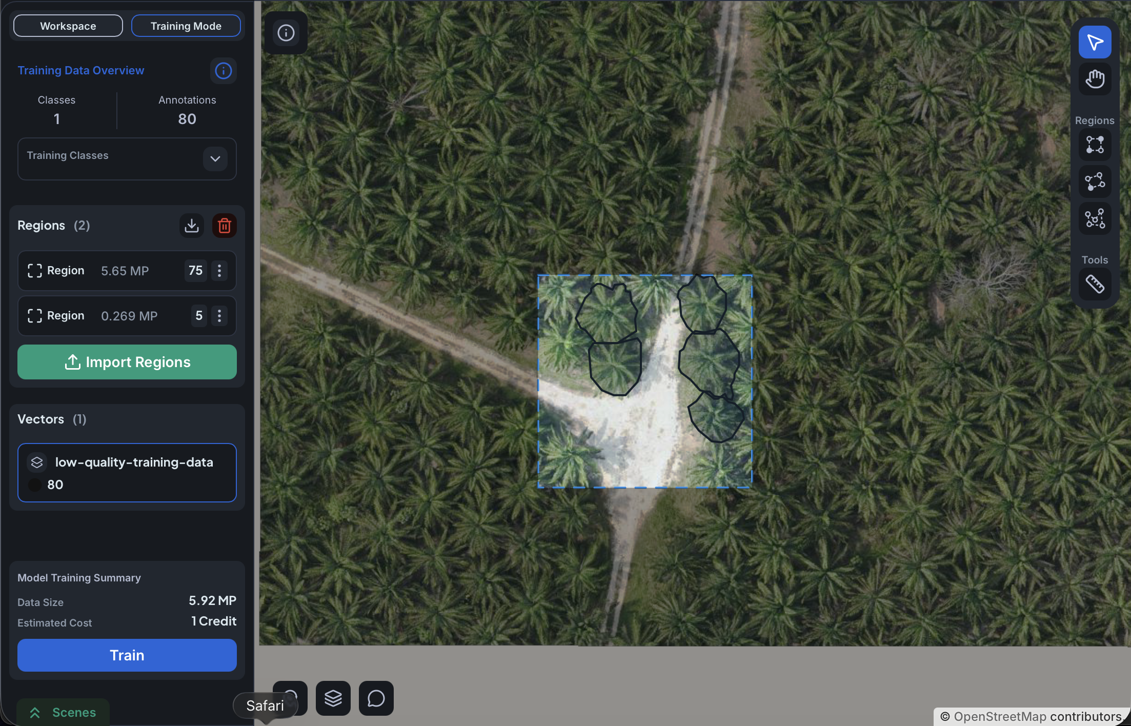
Task: Click the Training Data Overview heading
Action: pos(81,70)
